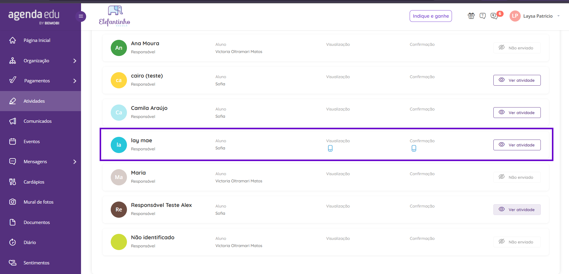Viewport: 569px width, 274px height.
Task: Click lay mae confirmação mobile device icon
Action: [x=414, y=148]
